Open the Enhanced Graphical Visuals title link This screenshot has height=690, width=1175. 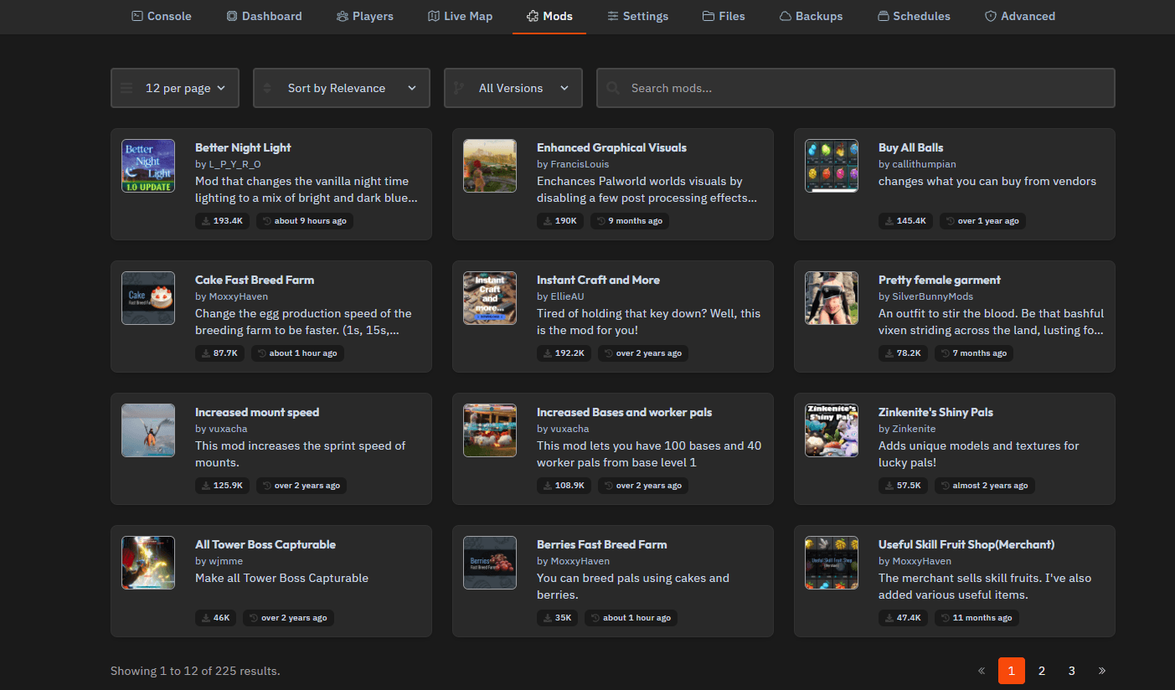(611, 147)
